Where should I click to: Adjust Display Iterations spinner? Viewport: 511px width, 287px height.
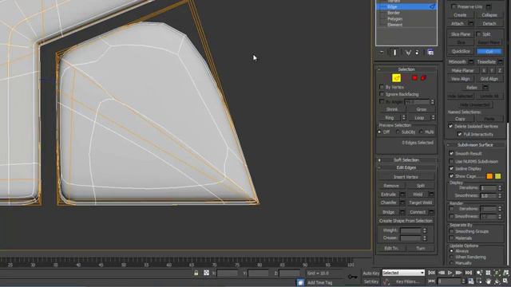(x=501, y=188)
